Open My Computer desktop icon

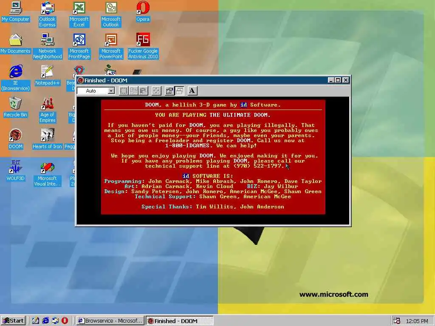(x=15, y=11)
